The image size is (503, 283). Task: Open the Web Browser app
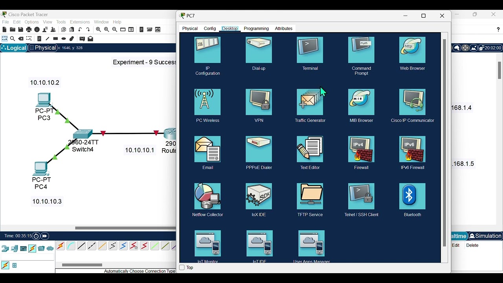click(412, 50)
